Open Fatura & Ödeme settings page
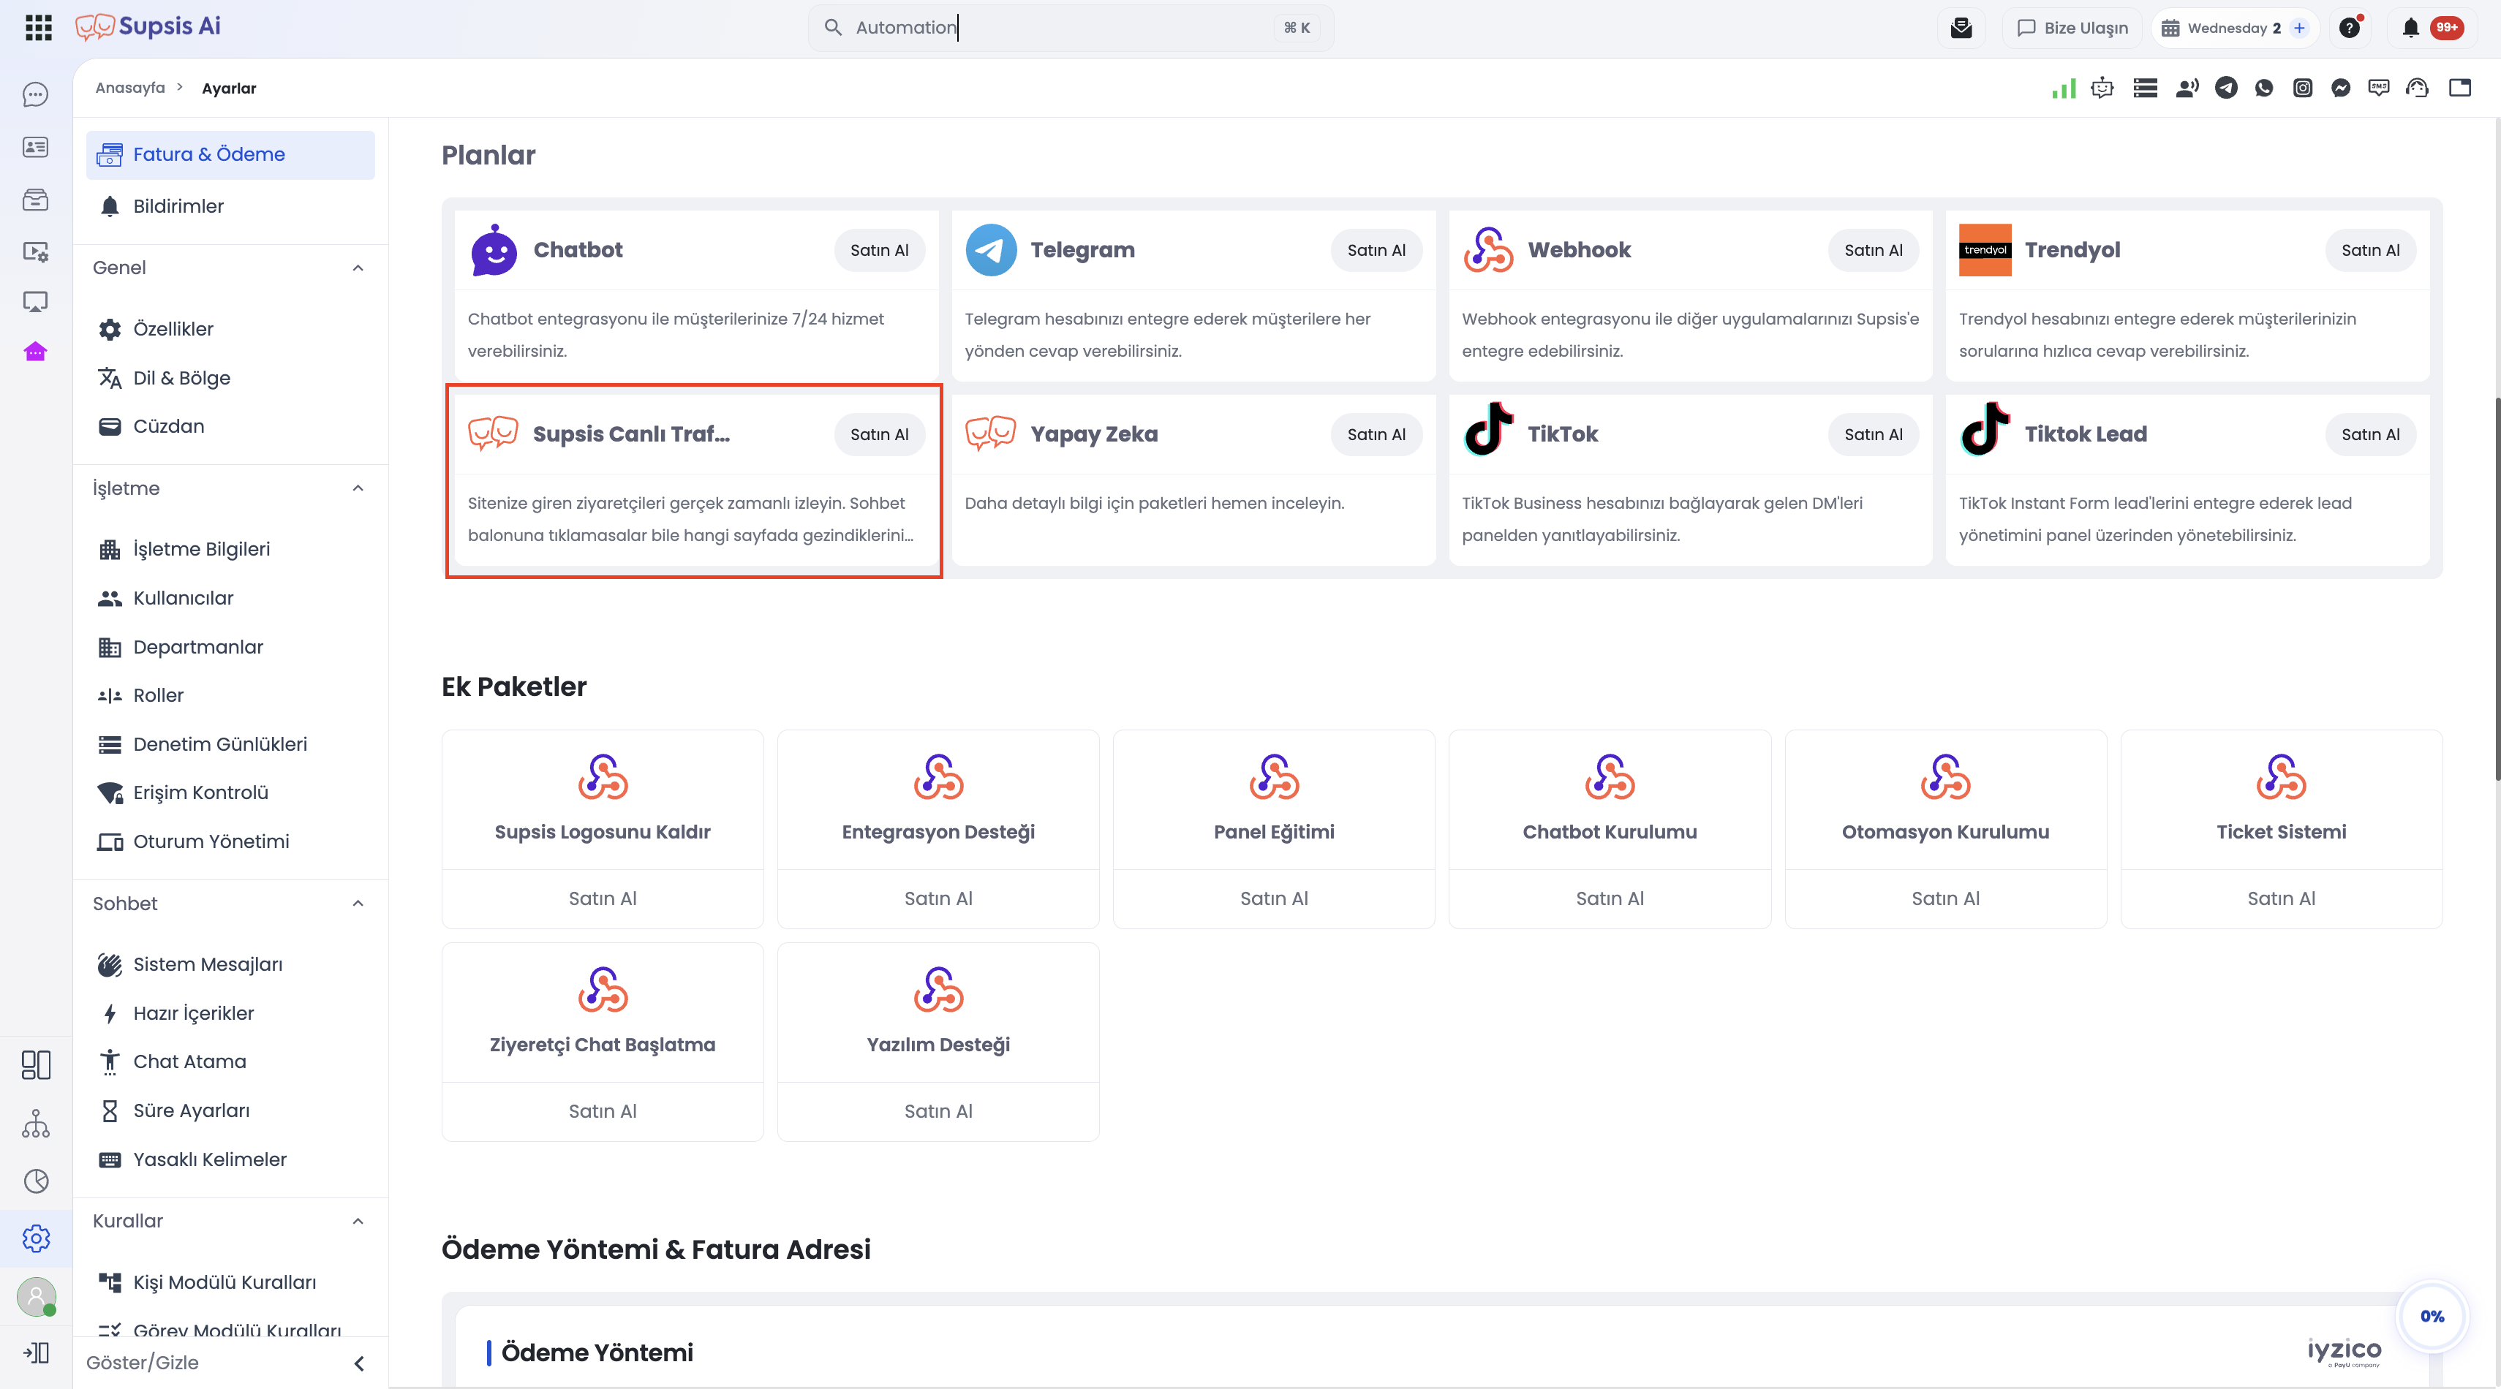 (230, 154)
